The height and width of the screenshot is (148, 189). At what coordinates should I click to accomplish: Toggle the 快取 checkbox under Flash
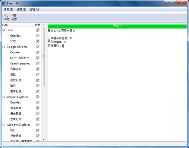(38, 41)
